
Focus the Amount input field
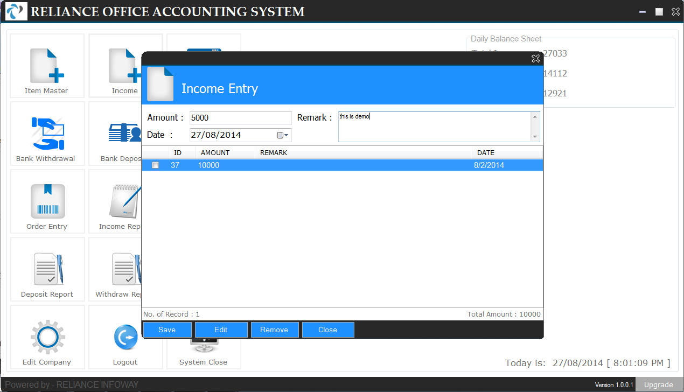click(x=240, y=118)
